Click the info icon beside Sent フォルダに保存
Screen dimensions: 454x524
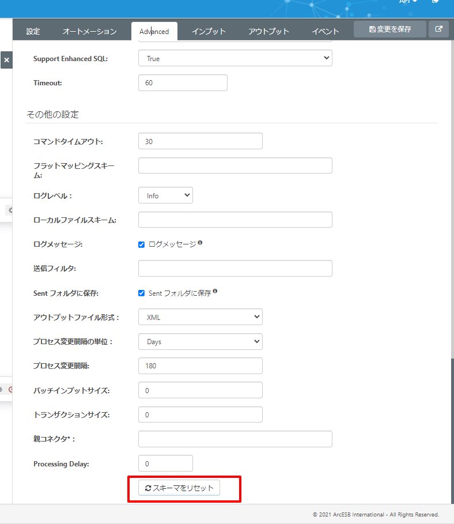click(214, 292)
